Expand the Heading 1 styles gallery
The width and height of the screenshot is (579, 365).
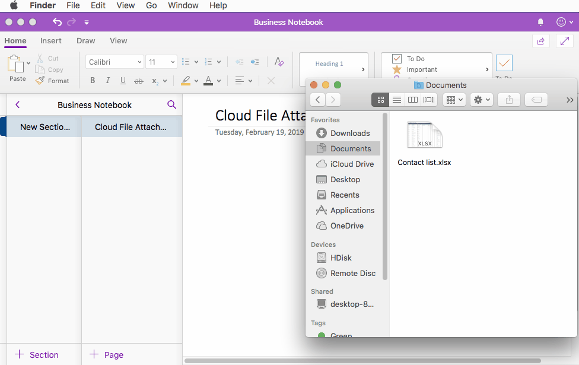click(363, 69)
